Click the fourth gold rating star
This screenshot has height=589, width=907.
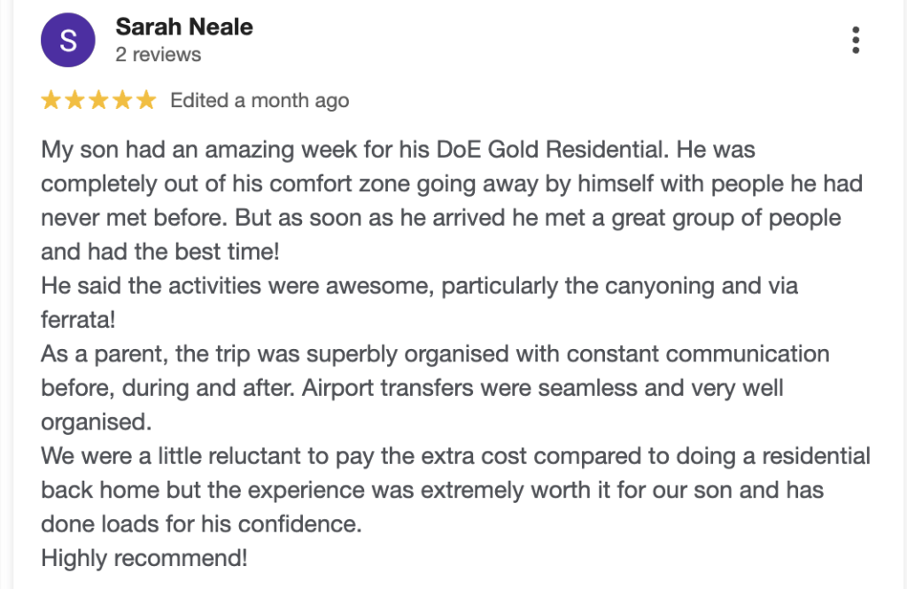[x=122, y=101]
